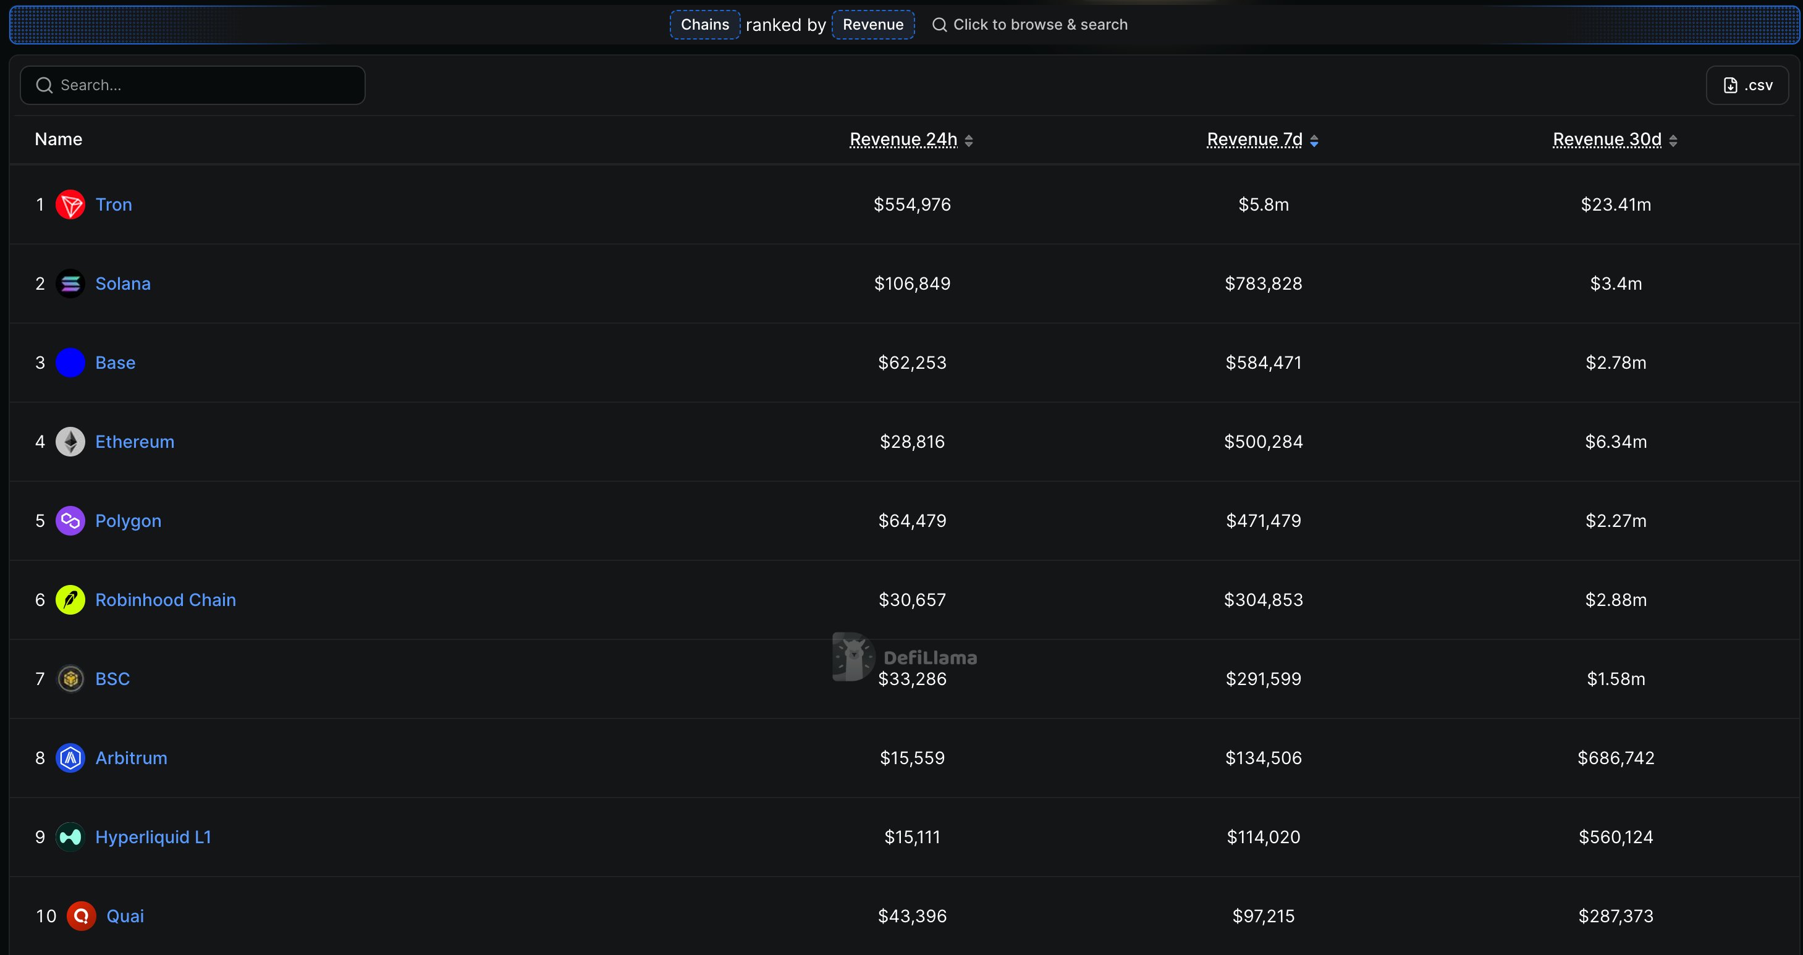Select Solana 7d revenue $783,828
1803x955 pixels.
1264,284
